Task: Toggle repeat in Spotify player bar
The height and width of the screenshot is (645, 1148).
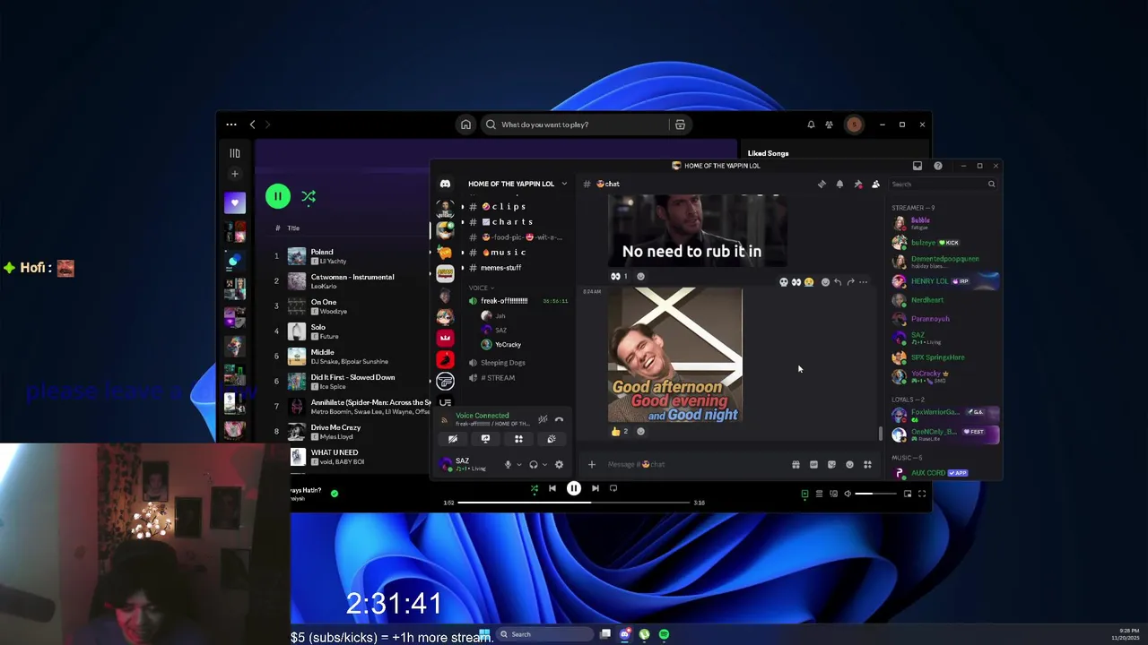Action: coord(613,488)
